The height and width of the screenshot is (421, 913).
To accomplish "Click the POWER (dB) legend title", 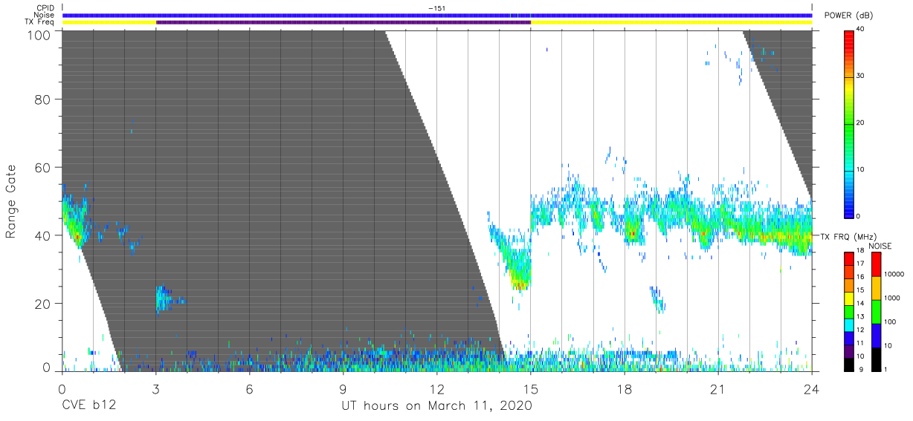I will coord(849,16).
